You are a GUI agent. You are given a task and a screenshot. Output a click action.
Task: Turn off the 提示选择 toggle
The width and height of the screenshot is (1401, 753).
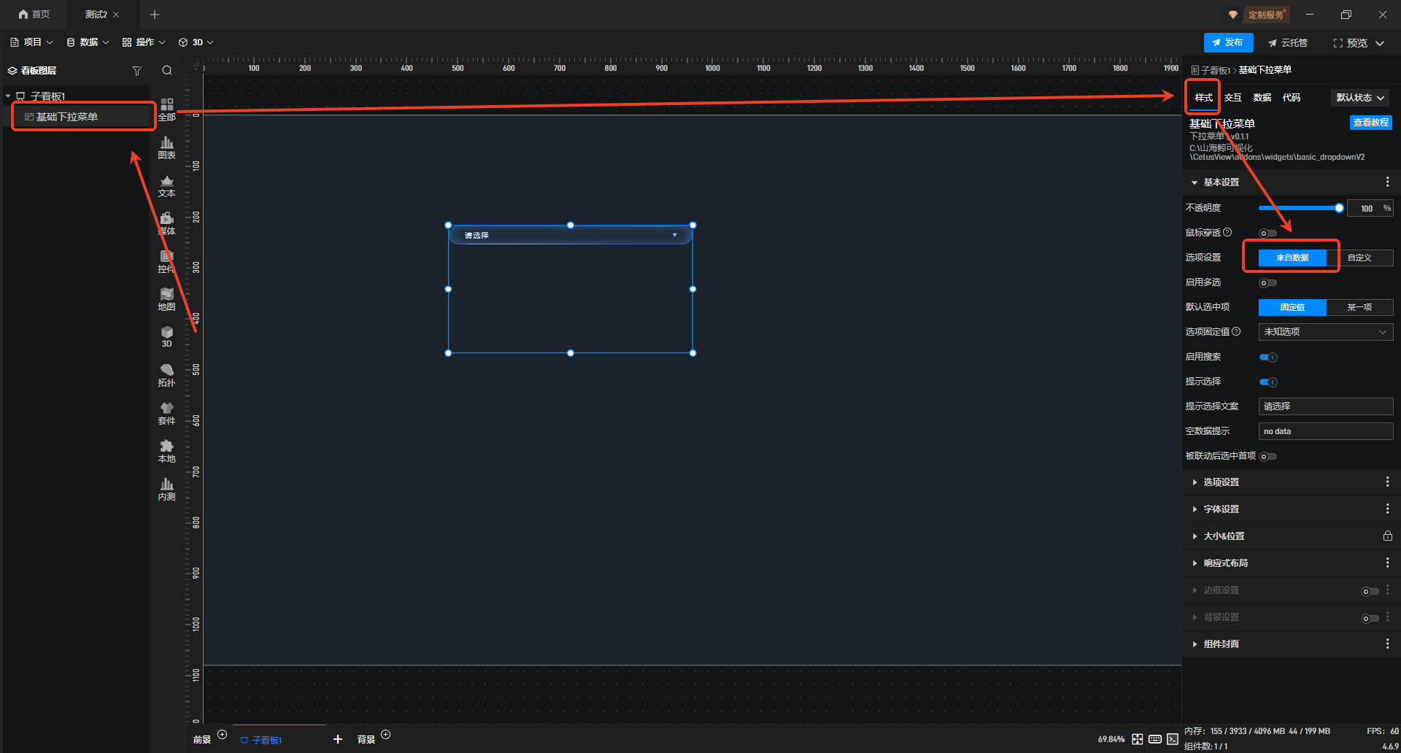click(1268, 382)
